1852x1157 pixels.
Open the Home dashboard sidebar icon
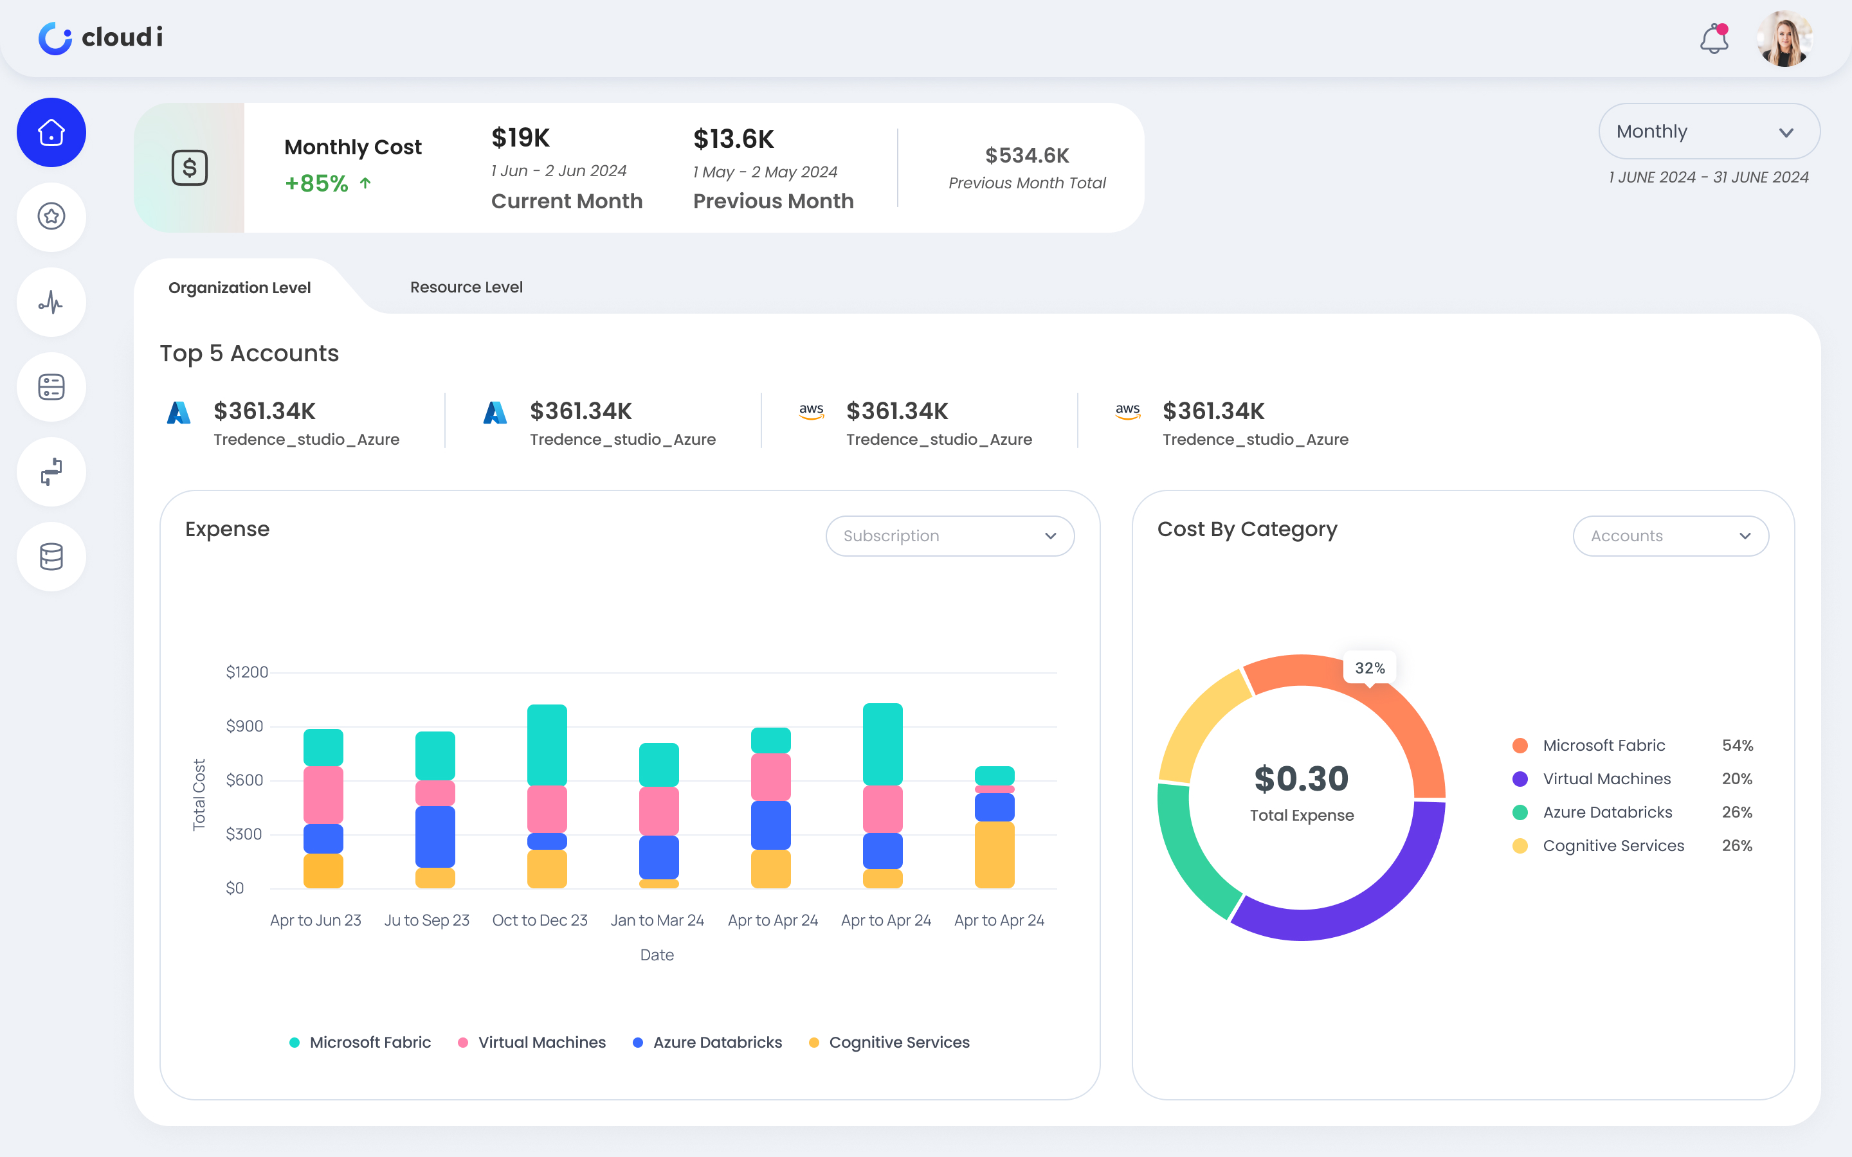pyautogui.click(x=51, y=132)
